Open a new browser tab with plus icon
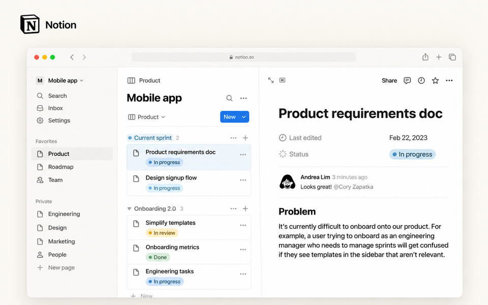 click(x=439, y=57)
